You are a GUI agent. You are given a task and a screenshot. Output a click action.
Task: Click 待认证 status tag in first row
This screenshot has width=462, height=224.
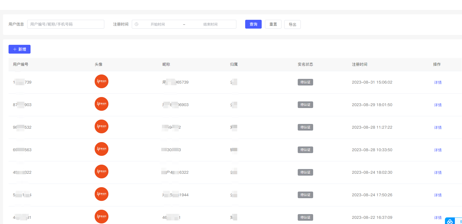[305, 82]
